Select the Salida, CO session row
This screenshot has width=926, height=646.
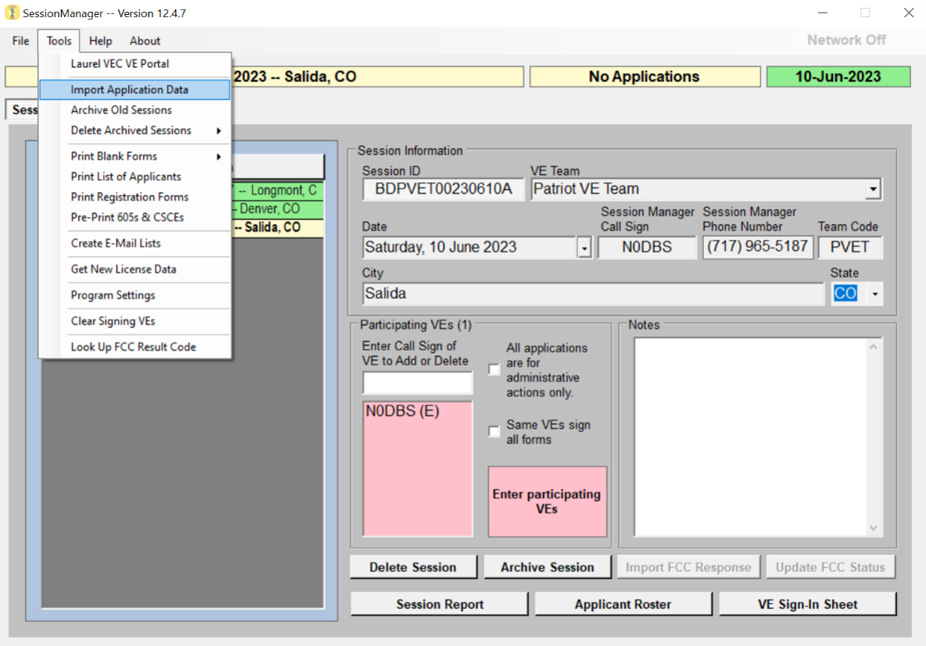(277, 227)
